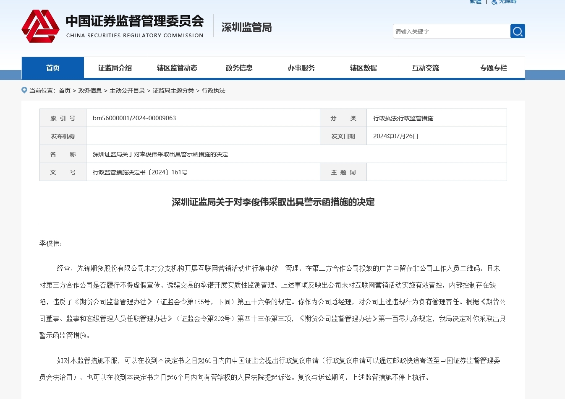Click the category value 行政执法;行政监管措施
Image resolution: width=565 pixels, height=399 pixels.
[x=403, y=118]
